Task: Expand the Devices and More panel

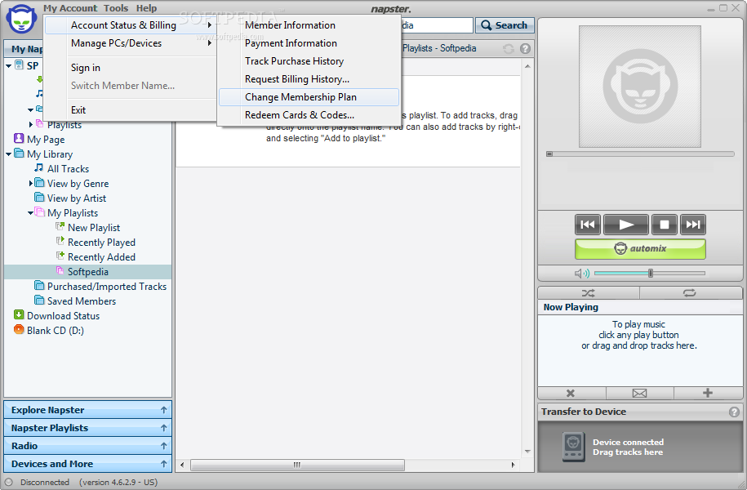Action: [x=87, y=464]
